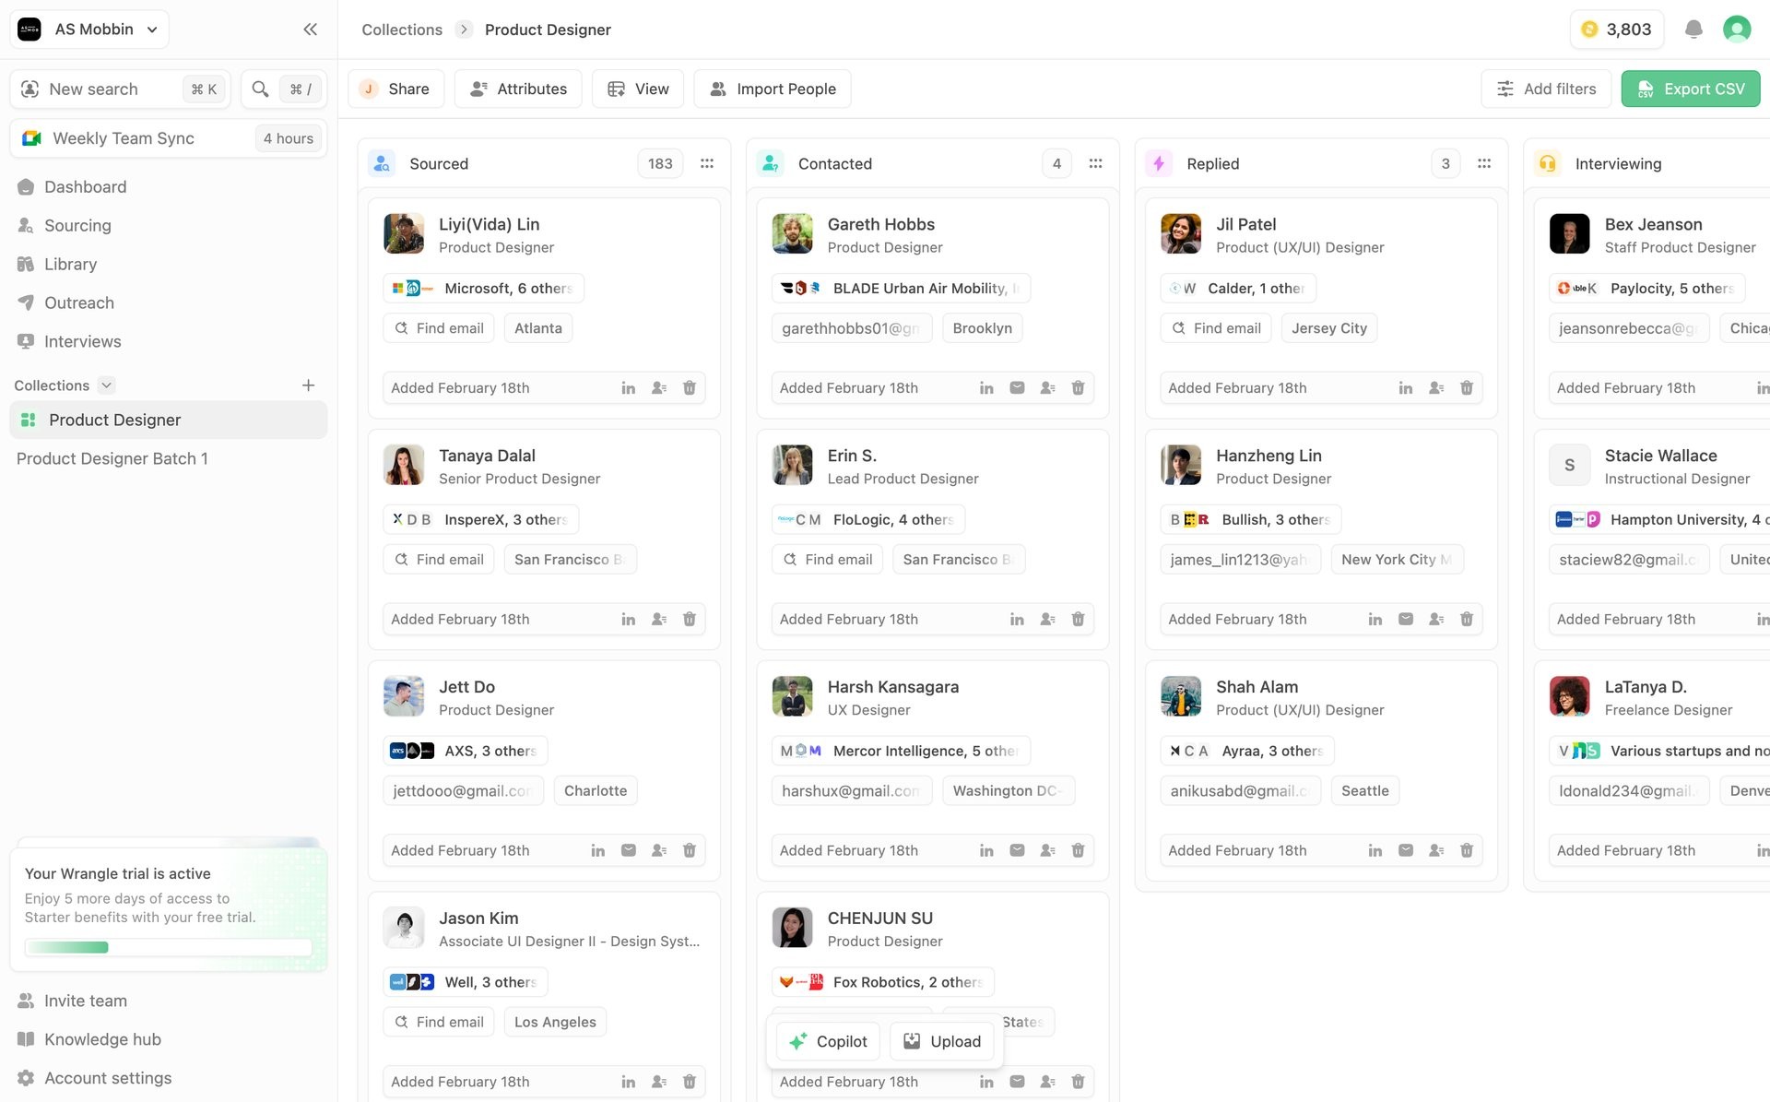Click the assign person icon on Jil Patel's card
The image size is (1770, 1102).
[x=1436, y=388]
